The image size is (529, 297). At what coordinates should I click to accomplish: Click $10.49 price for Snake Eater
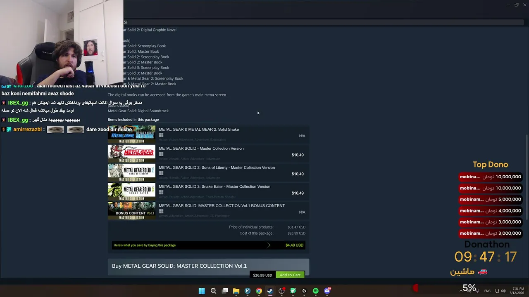click(298, 193)
